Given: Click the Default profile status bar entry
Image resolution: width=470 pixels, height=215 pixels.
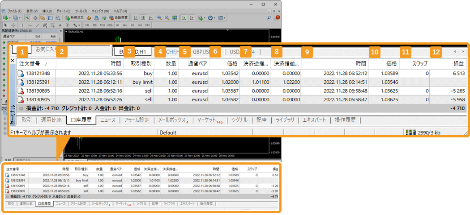Looking at the screenshot, I should click(x=168, y=132).
